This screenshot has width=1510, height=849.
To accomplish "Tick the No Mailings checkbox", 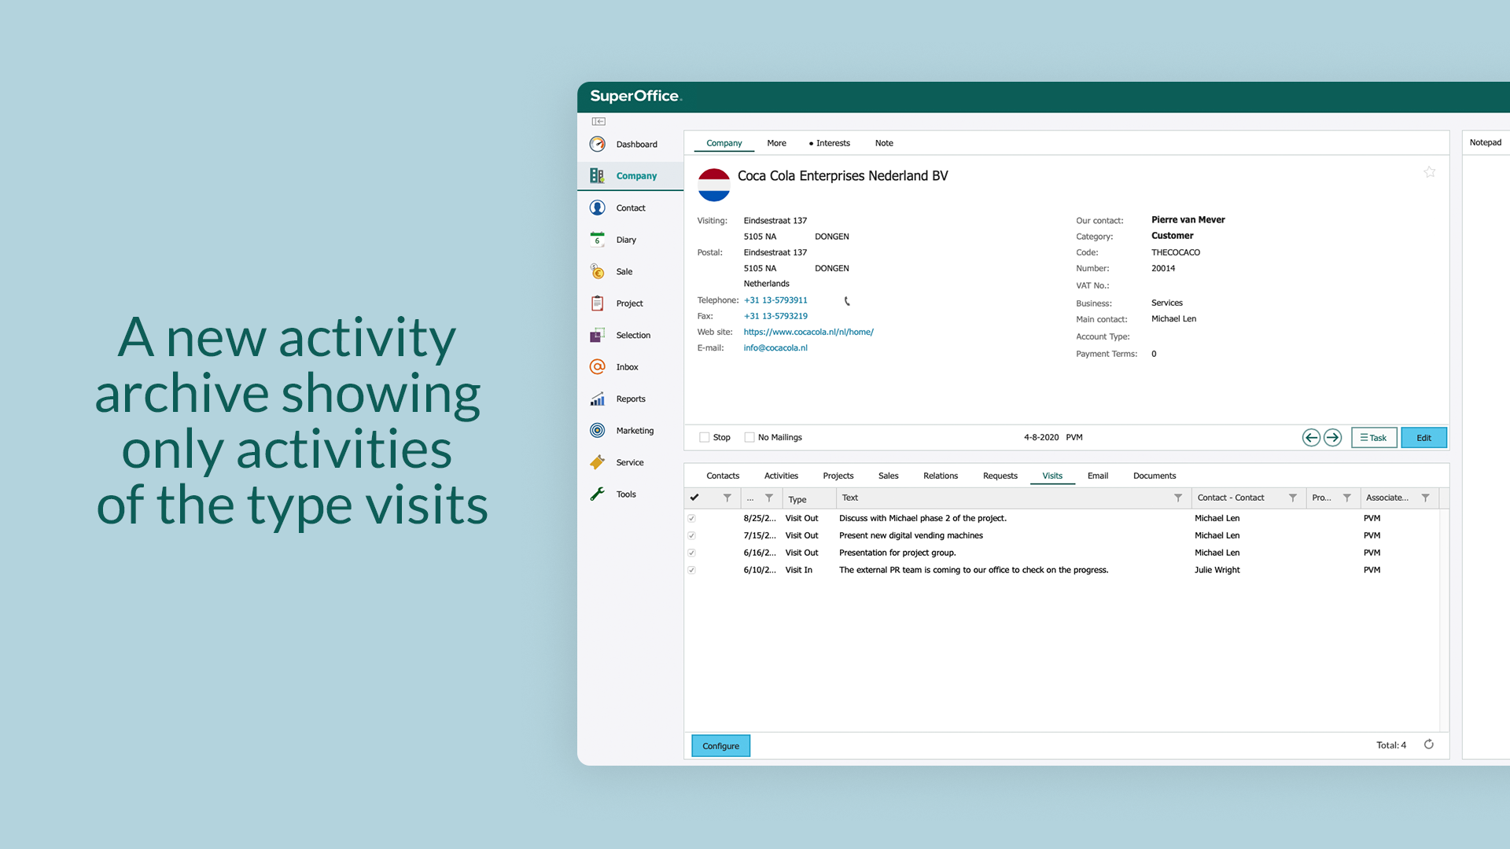I will click(x=749, y=437).
